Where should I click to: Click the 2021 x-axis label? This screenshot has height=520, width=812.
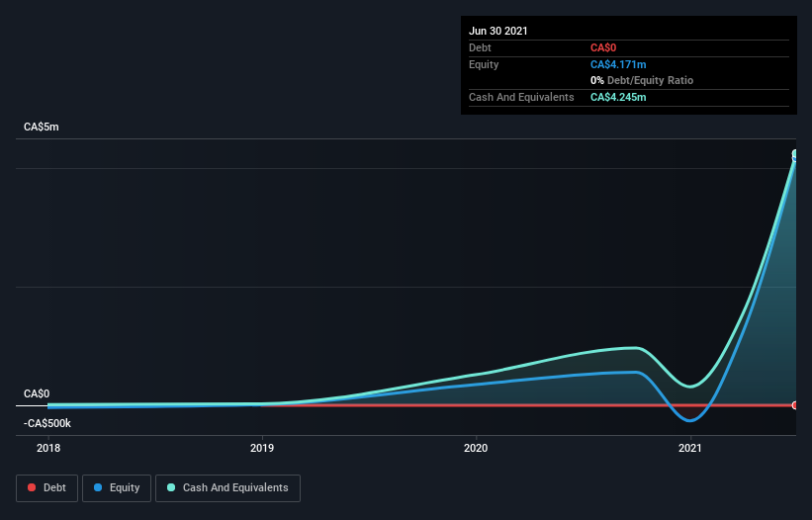point(689,448)
